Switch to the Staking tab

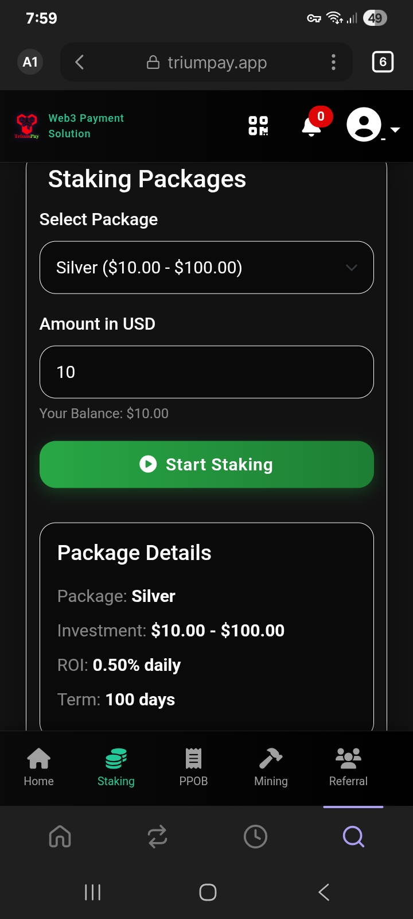(116, 767)
